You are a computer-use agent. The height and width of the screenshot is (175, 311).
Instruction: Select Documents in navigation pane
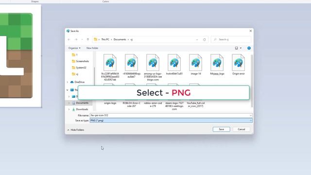tap(80, 103)
